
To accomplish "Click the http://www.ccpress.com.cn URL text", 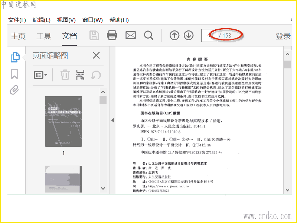I will point(169,186).
